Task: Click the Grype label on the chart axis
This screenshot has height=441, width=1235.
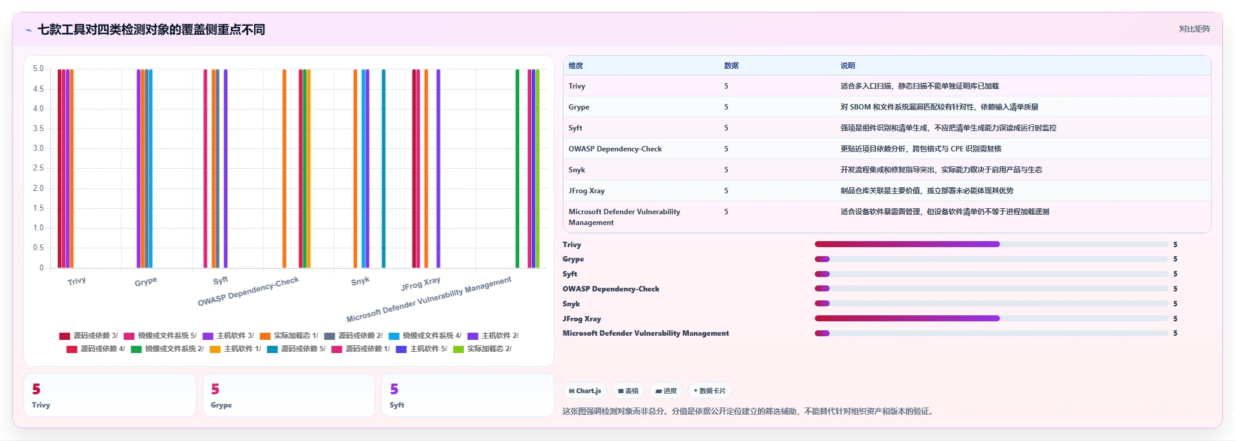Action: [x=146, y=281]
